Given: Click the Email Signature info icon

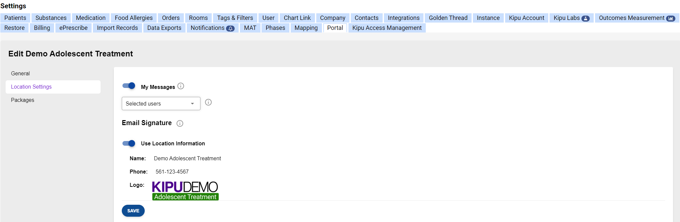Looking at the screenshot, I should (180, 123).
